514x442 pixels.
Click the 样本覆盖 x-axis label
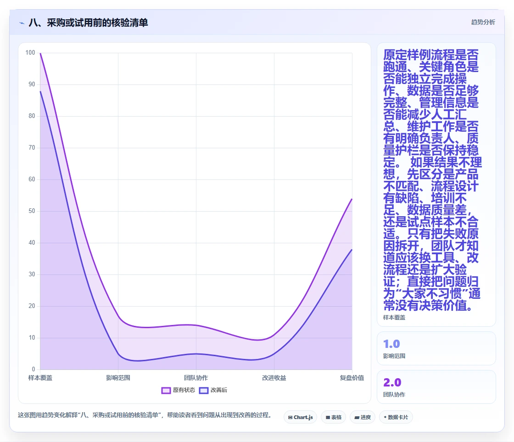pyautogui.click(x=40, y=378)
